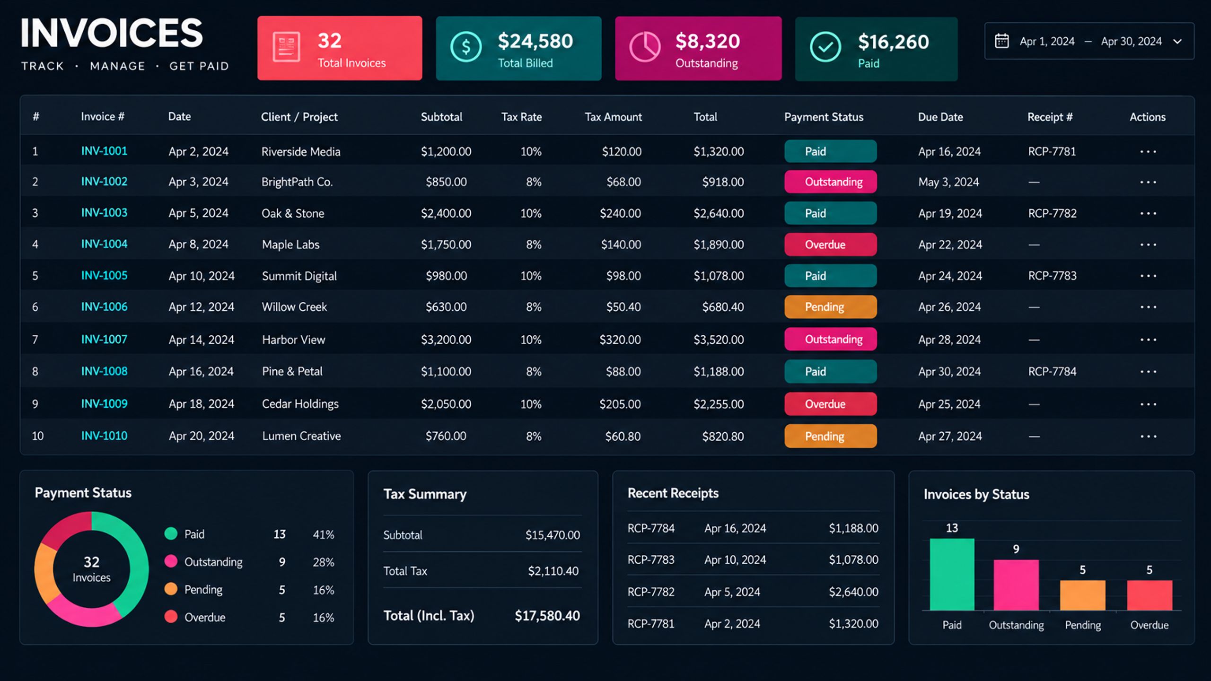This screenshot has width=1211, height=681.
Task: Click the green Paid bar in chart
Action: 952,574
